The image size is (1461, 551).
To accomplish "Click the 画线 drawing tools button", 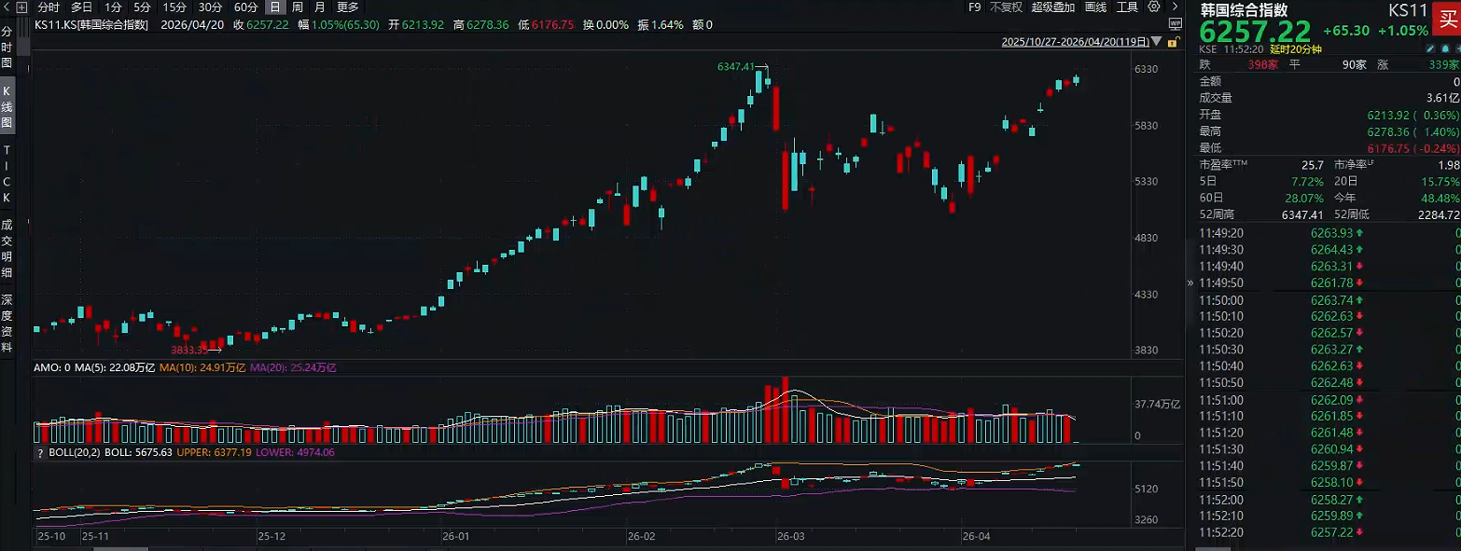I will (1095, 7).
